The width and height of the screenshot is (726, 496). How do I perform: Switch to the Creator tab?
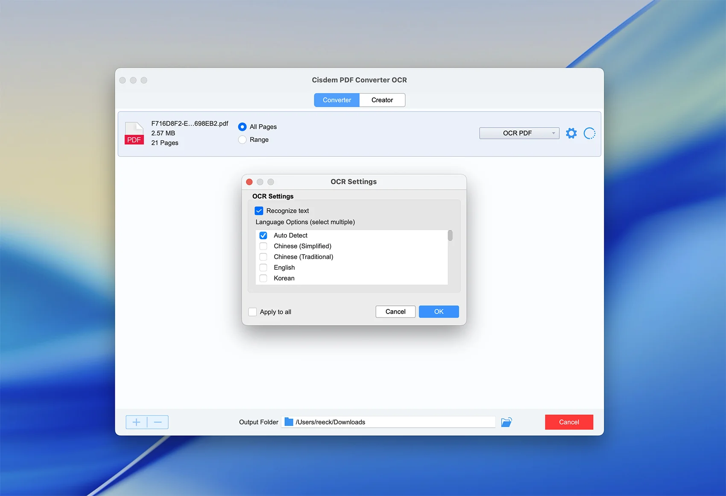(382, 100)
